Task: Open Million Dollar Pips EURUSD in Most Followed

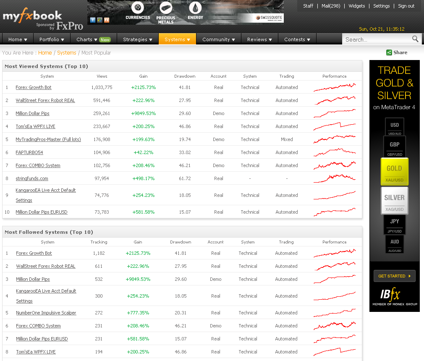Action: coord(42,339)
